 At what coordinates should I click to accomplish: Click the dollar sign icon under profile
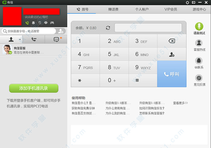(40, 23)
